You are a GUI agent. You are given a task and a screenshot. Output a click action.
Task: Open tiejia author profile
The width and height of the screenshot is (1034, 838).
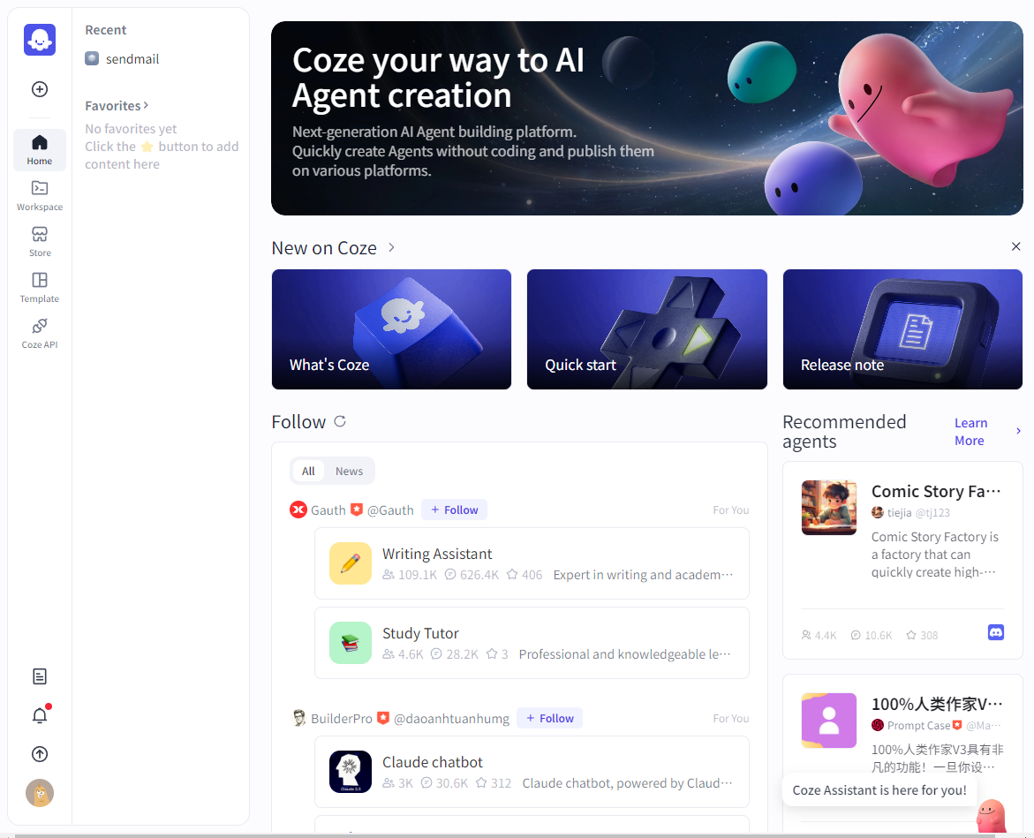[900, 512]
